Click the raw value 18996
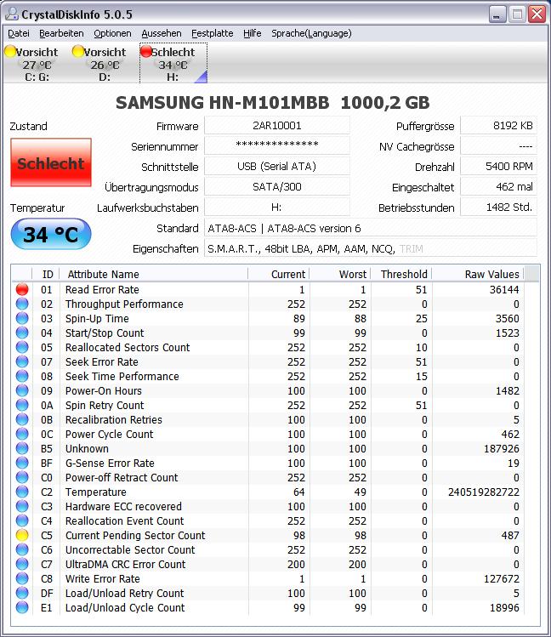 point(504,608)
